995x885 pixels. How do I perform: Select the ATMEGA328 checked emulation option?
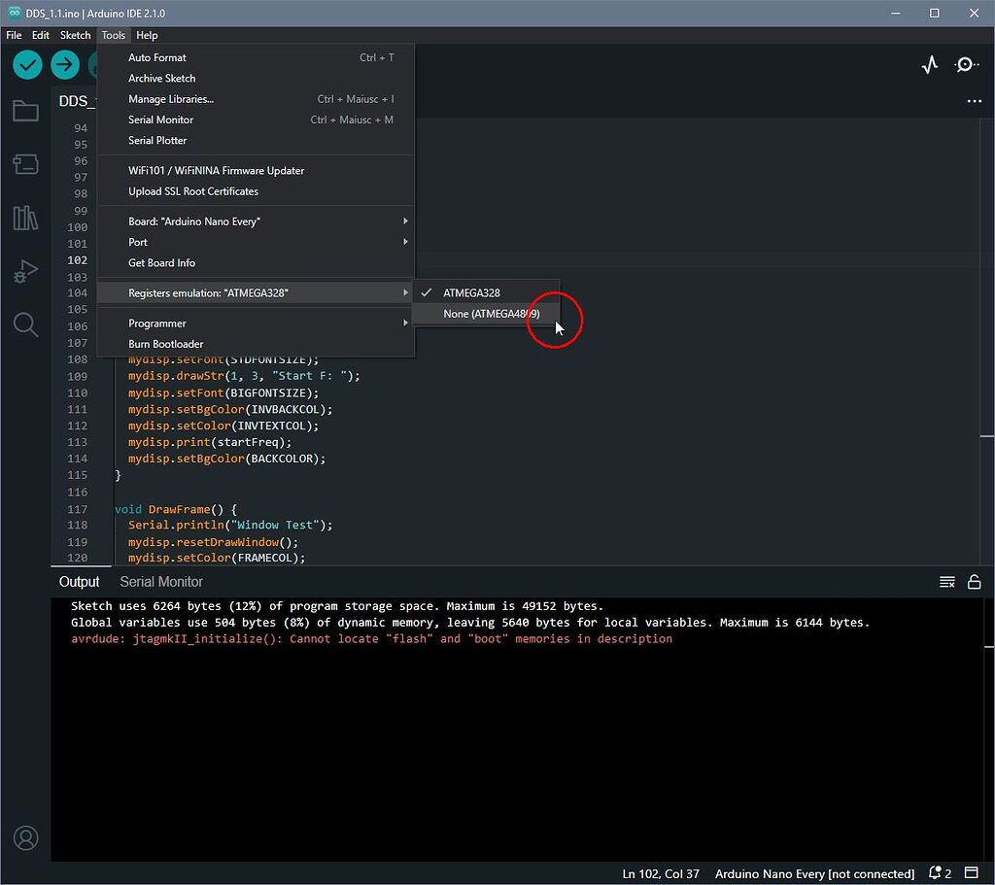[472, 291]
